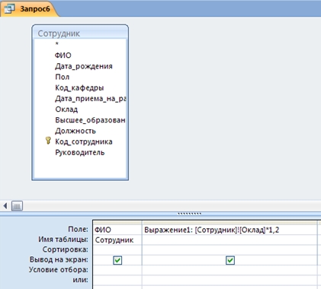Select the Руководитель field

click(80, 153)
